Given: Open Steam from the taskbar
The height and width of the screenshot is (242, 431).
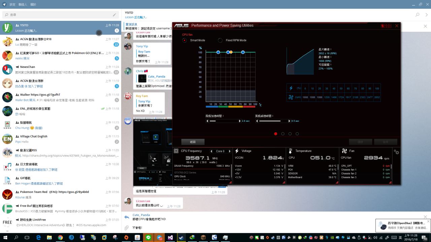Looking at the screenshot, I should coord(181,237).
